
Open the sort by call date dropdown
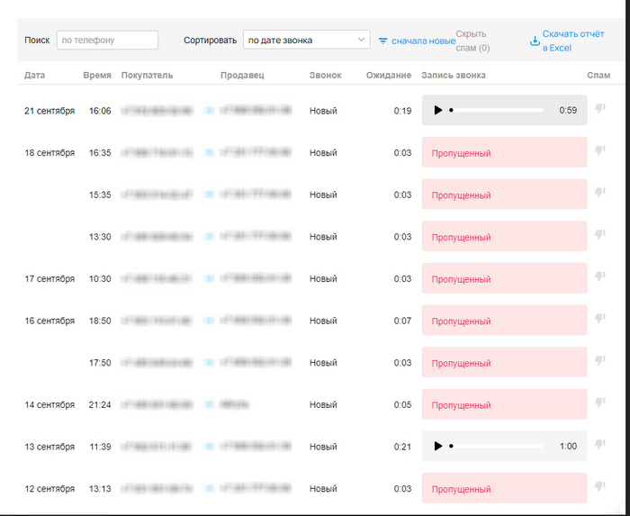tap(306, 41)
